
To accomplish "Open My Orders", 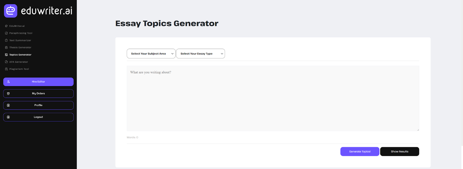I will point(38,94).
